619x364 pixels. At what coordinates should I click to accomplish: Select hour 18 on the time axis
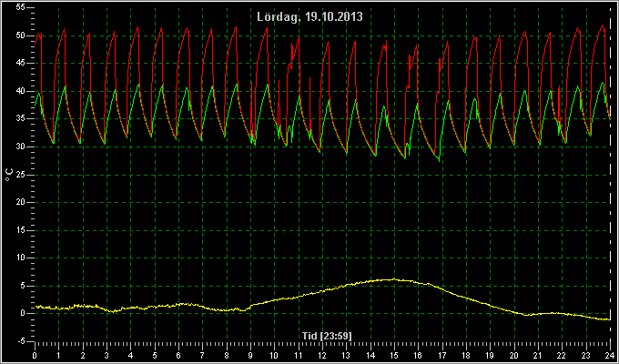[466, 355]
